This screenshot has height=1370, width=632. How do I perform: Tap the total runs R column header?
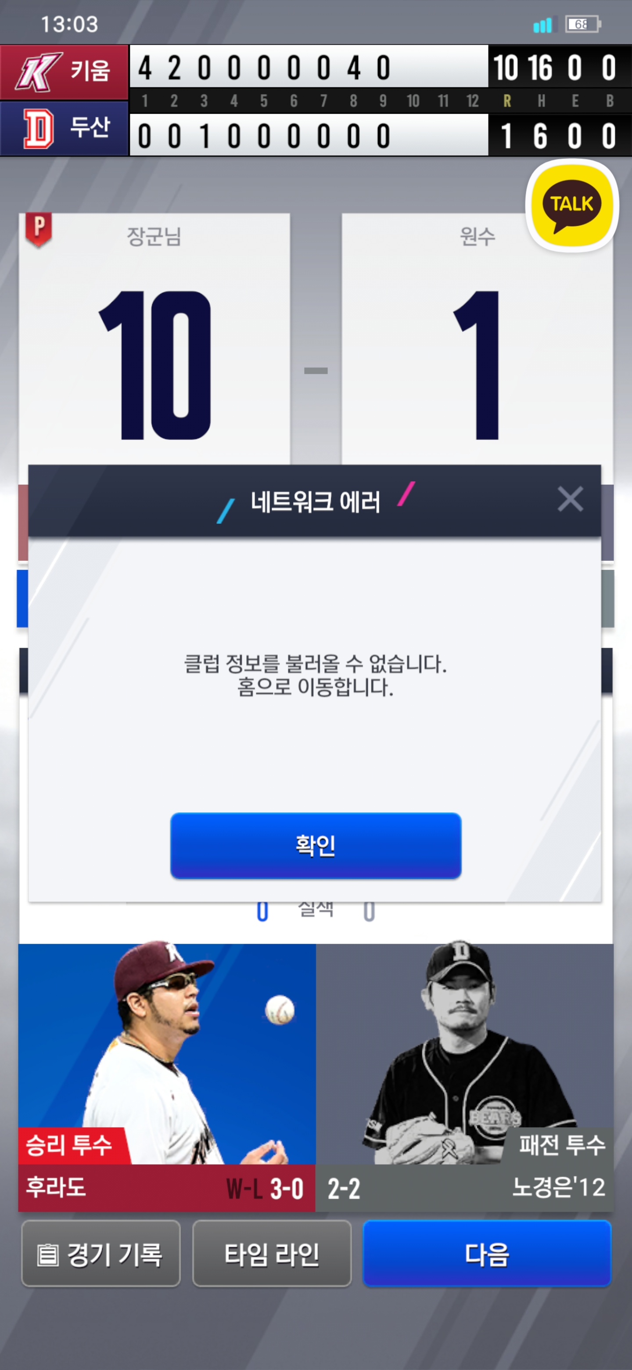[x=507, y=101]
